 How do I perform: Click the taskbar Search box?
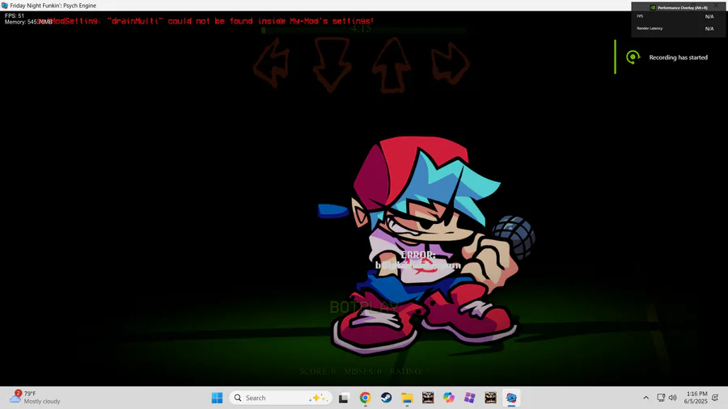click(x=281, y=398)
